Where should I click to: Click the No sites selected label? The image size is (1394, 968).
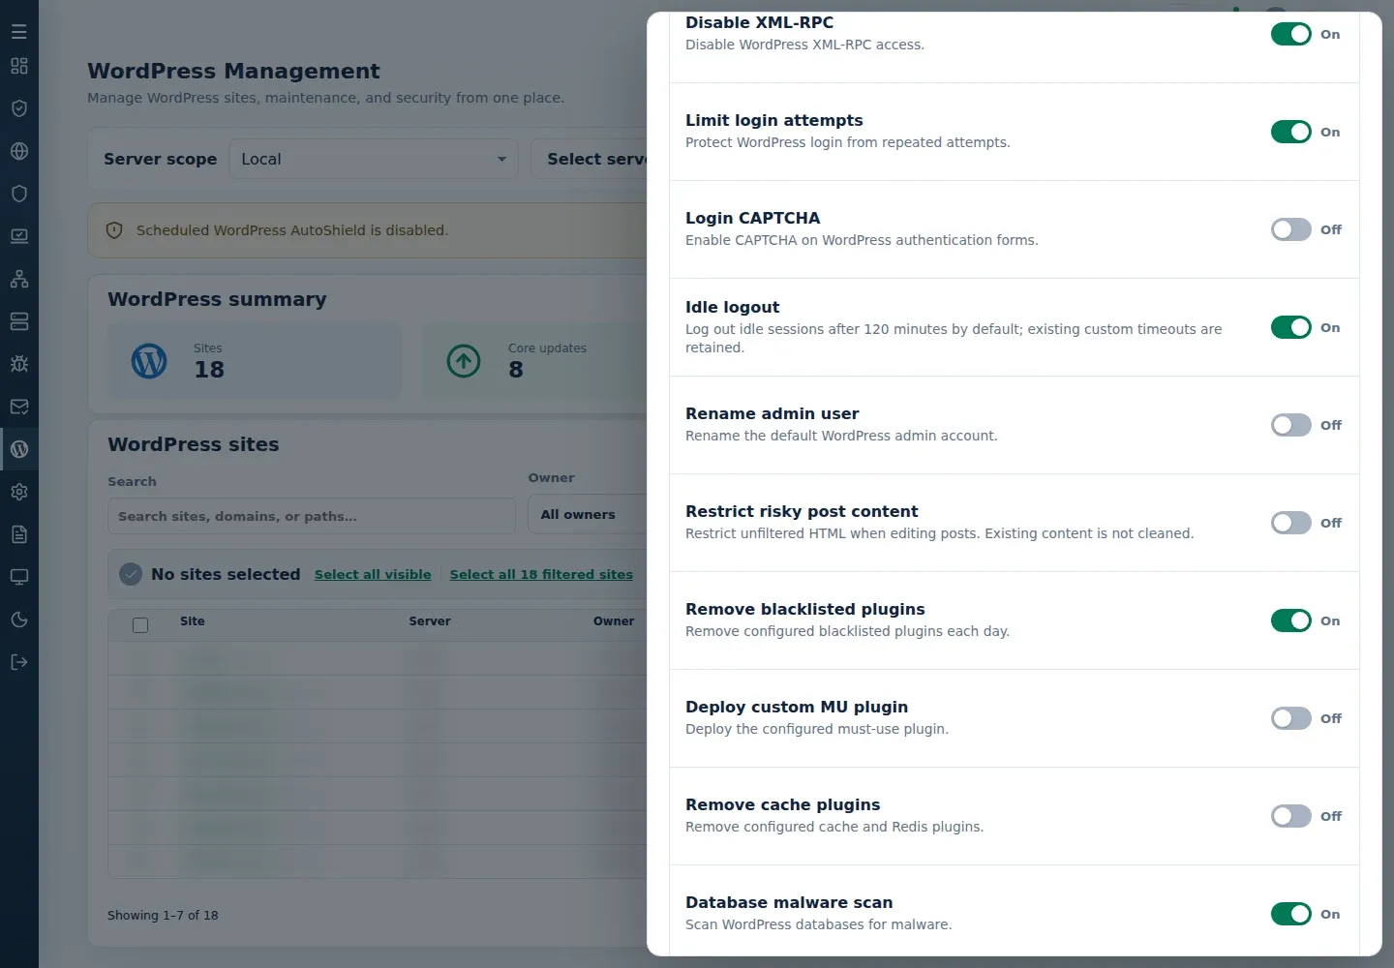(226, 574)
